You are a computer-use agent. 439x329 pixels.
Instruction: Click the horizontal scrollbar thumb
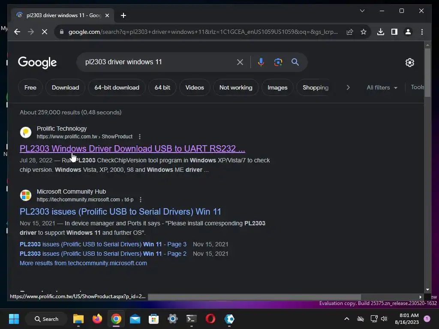254,297
